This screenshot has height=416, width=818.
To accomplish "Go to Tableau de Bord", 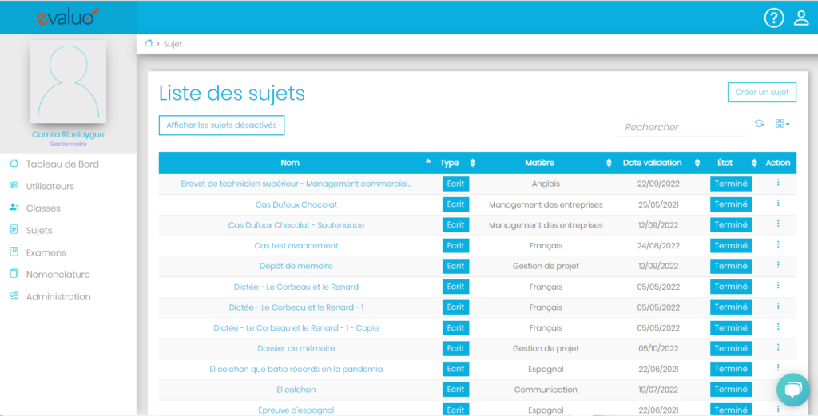I will (62, 164).
